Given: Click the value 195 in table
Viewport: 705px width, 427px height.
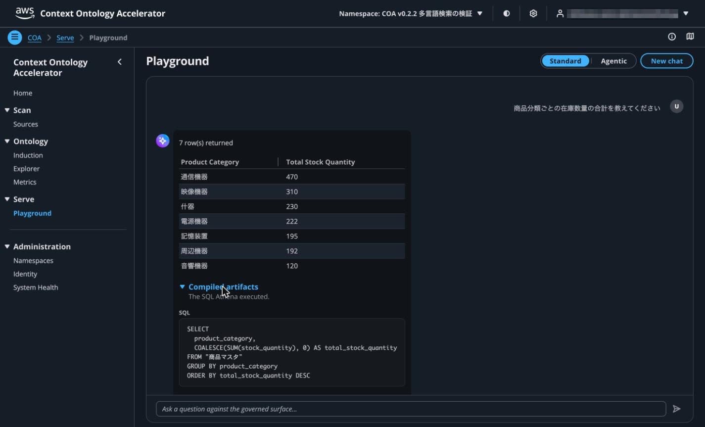Looking at the screenshot, I should pos(292,236).
